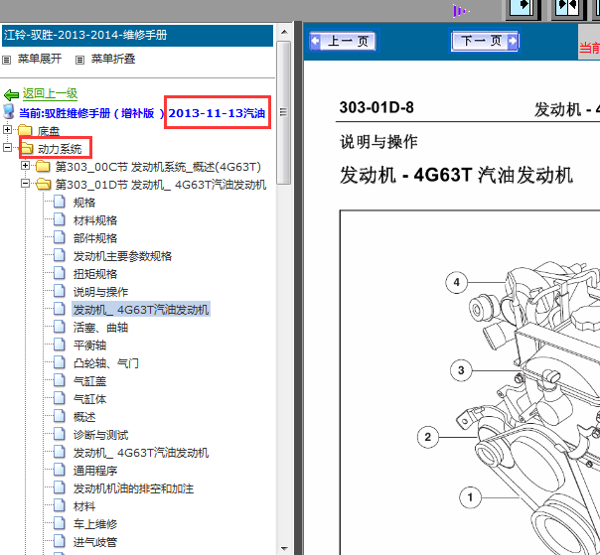Screen dimensions: 600x555
Task: Click the page icon next to 扭矩规格
Action: coord(60,273)
